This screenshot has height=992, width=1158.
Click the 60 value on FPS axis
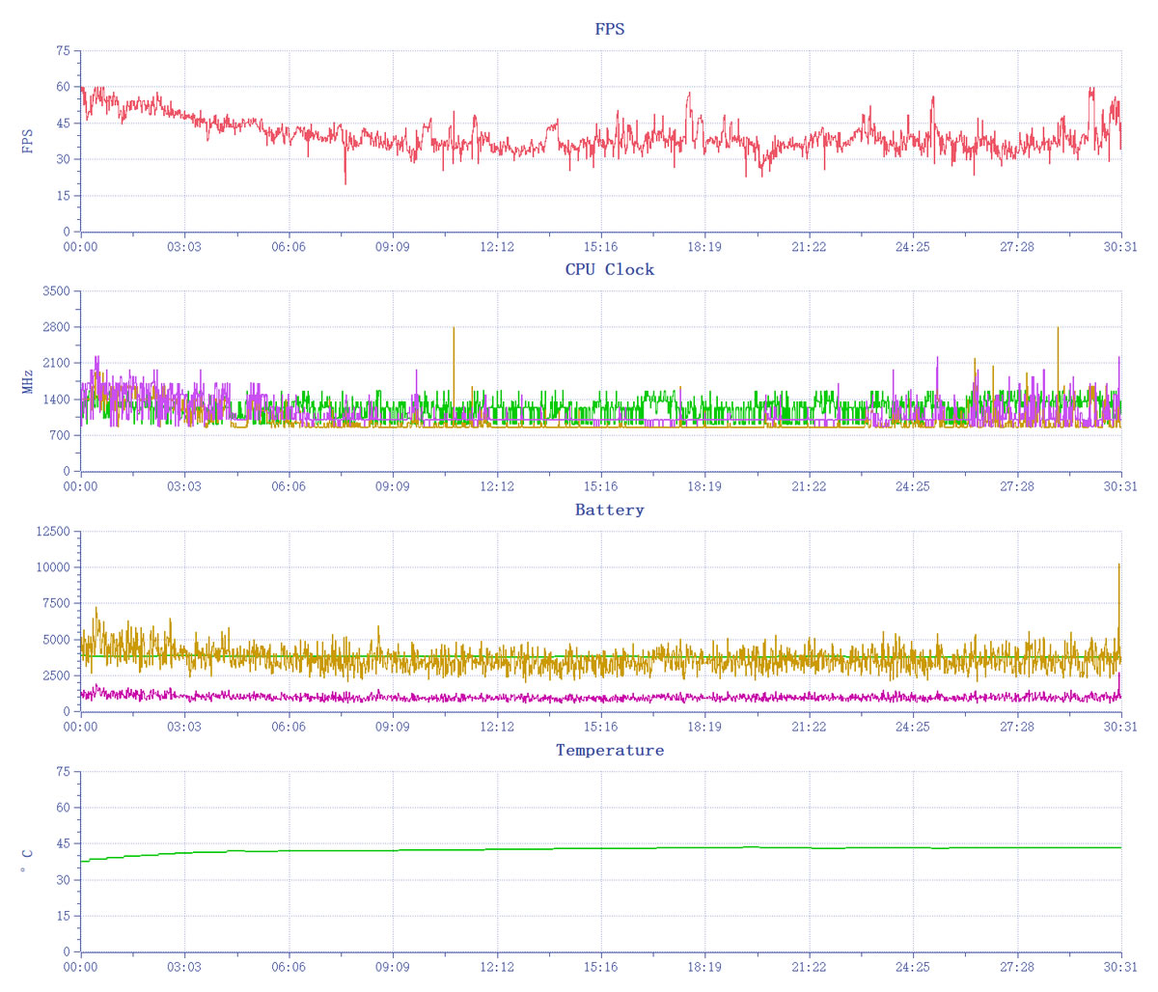tap(63, 87)
